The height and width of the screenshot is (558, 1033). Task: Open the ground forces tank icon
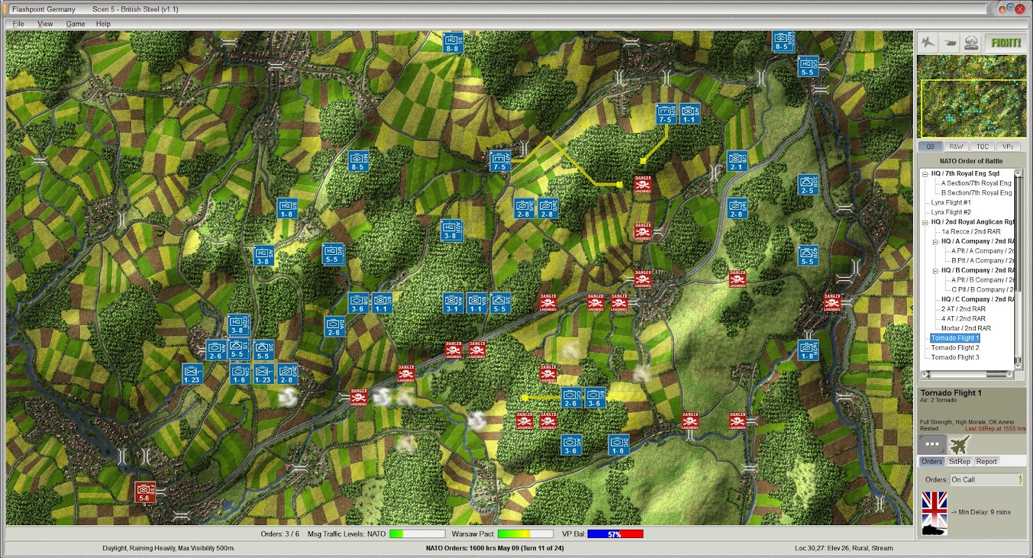[x=950, y=43]
